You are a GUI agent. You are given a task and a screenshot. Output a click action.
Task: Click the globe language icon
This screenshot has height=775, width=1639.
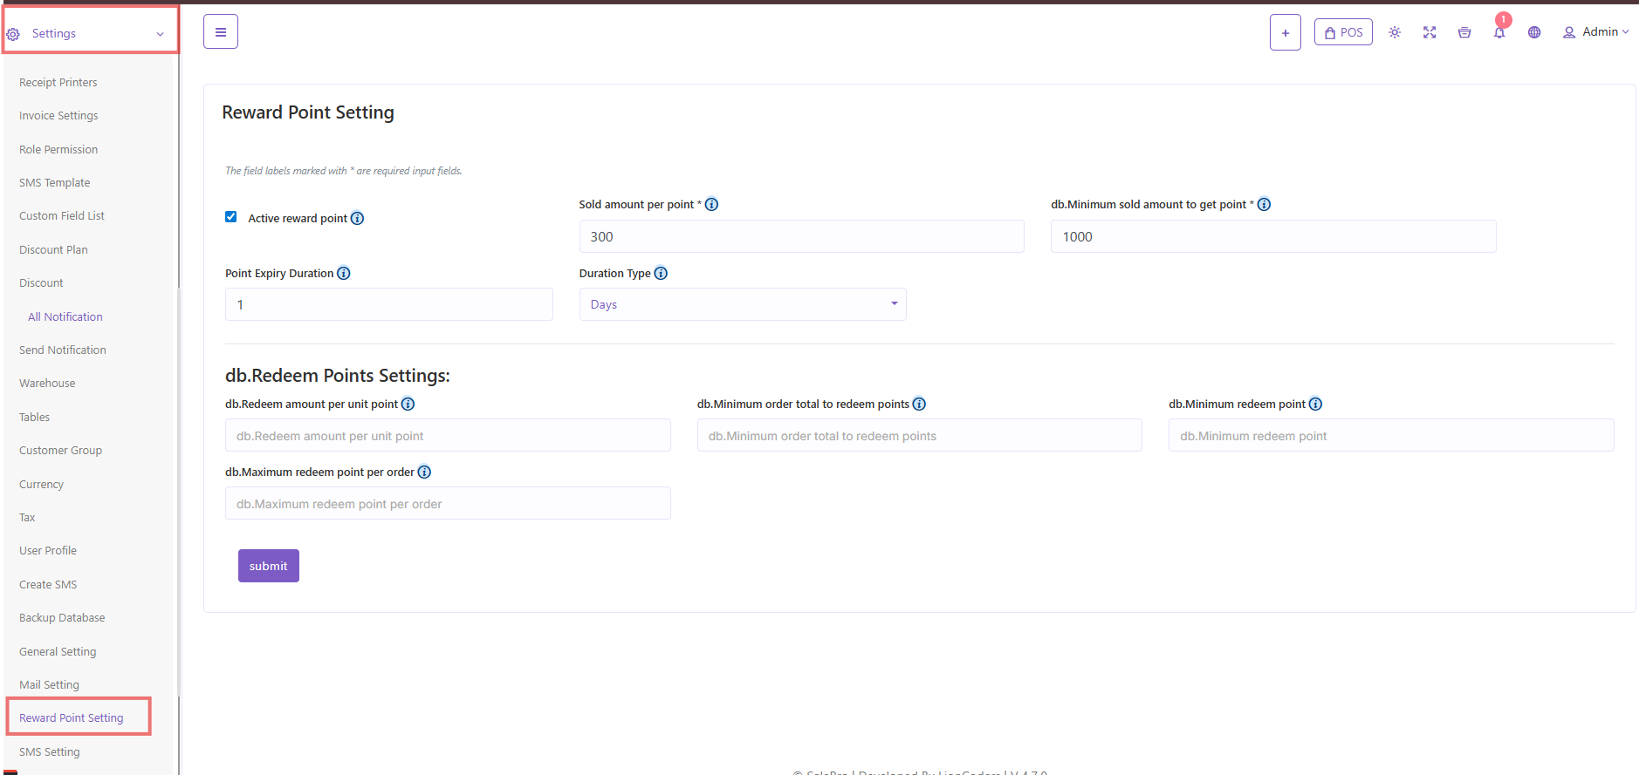(x=1534, y=33)
